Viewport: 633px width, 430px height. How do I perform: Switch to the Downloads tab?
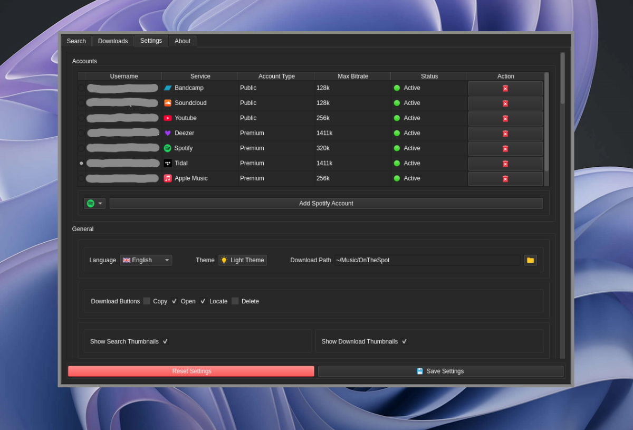click(113, 41)
